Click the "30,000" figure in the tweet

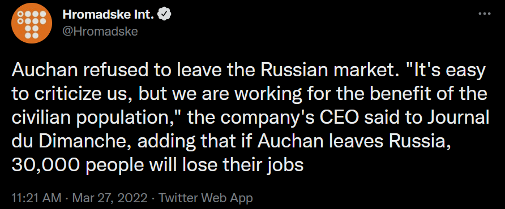pyautogui.click(x=46, y=166)
